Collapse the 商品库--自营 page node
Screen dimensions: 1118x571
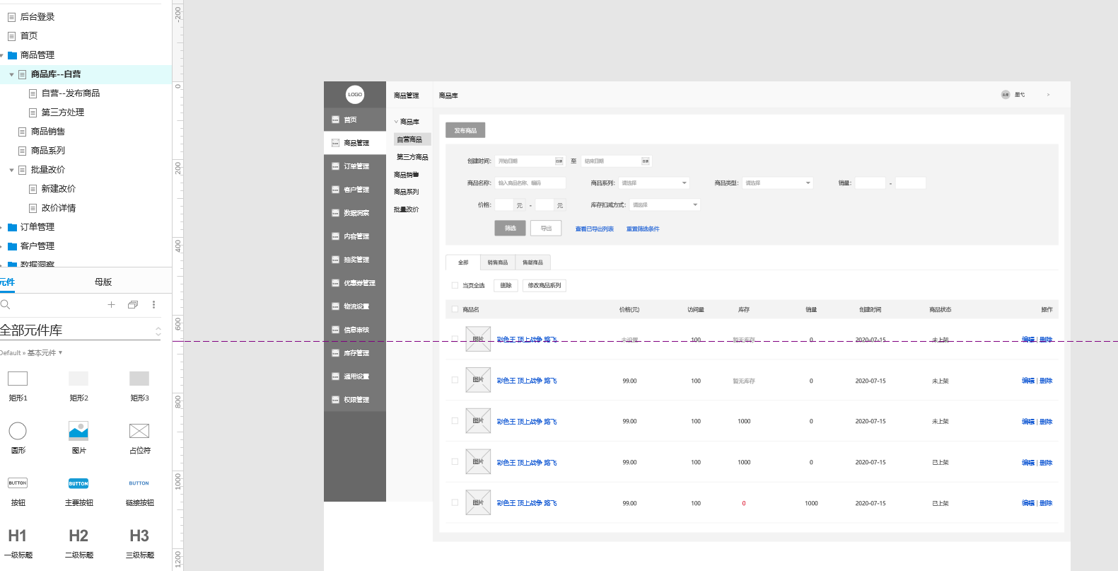pos(11,74)
